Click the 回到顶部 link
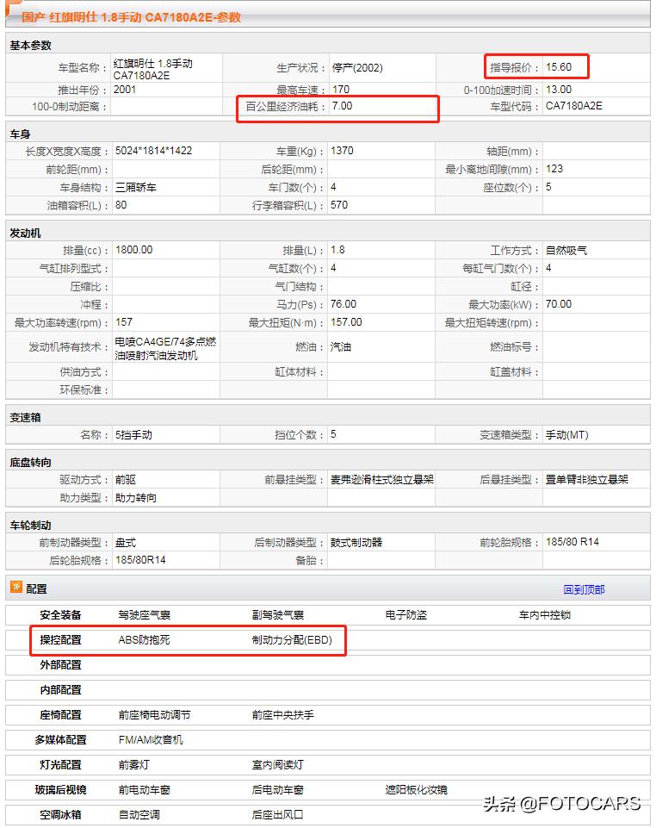This screenshot has width=656, height=828. click(x=584, y=589)
